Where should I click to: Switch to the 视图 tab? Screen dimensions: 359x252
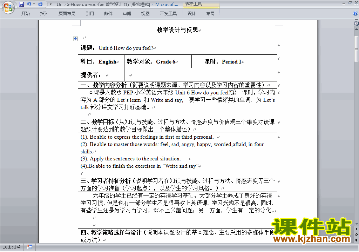145,14
